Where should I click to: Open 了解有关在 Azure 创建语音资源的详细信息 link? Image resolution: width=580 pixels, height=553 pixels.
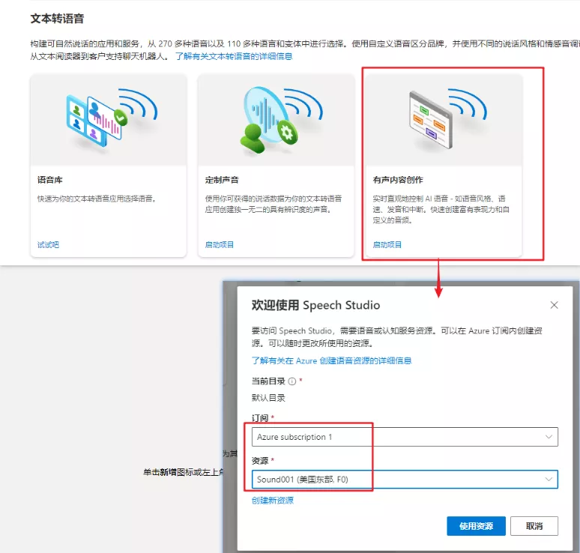pos(331,360)
